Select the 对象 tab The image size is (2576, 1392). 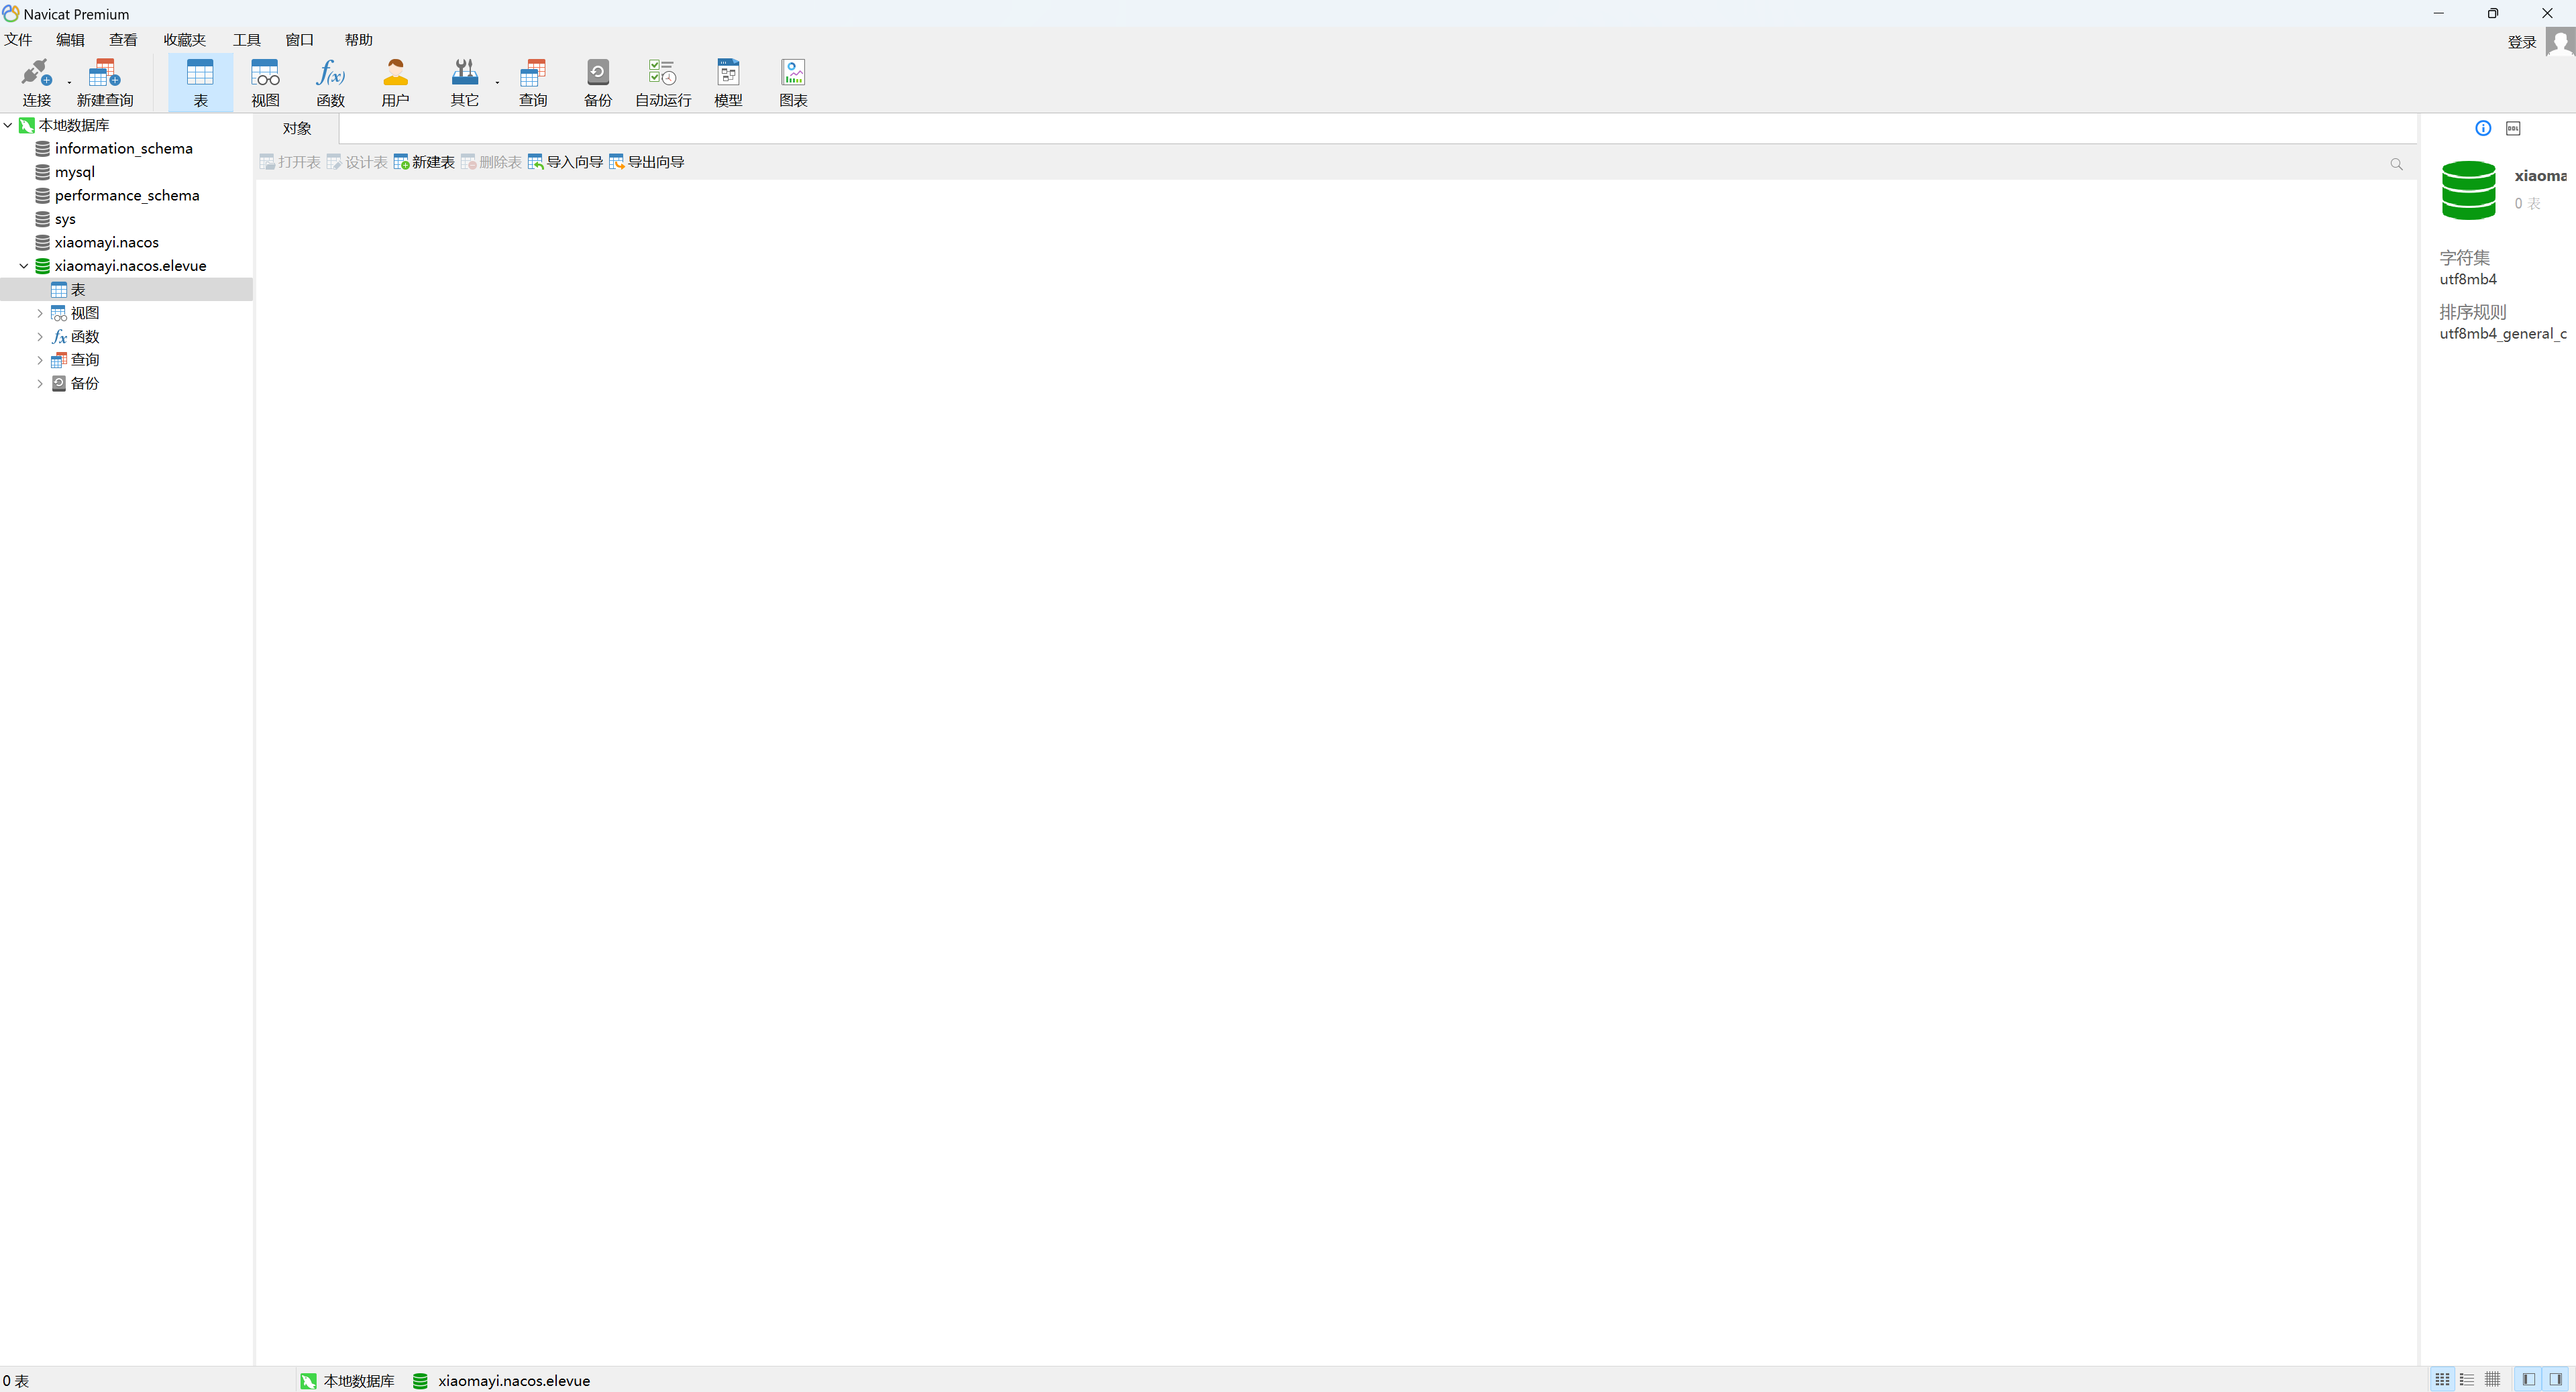pyautogui.click(x=297, y=129)
